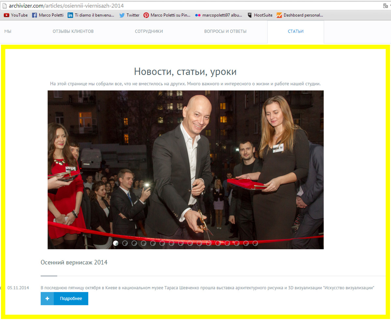Open the LinkedIn bookmark in bookmarks bar
The image size is (391, 320).
point(91,15)
